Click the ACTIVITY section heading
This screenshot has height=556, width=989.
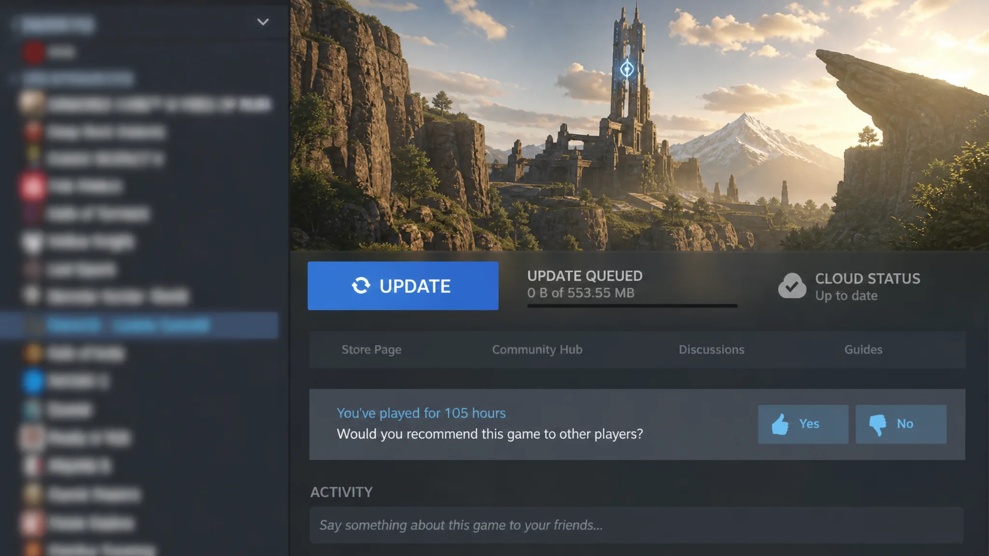click(x=341, y=492)
